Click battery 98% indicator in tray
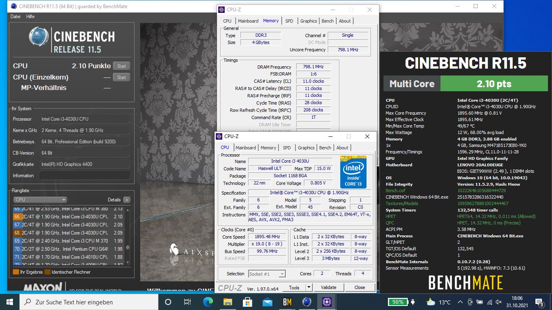 (398, 302)
